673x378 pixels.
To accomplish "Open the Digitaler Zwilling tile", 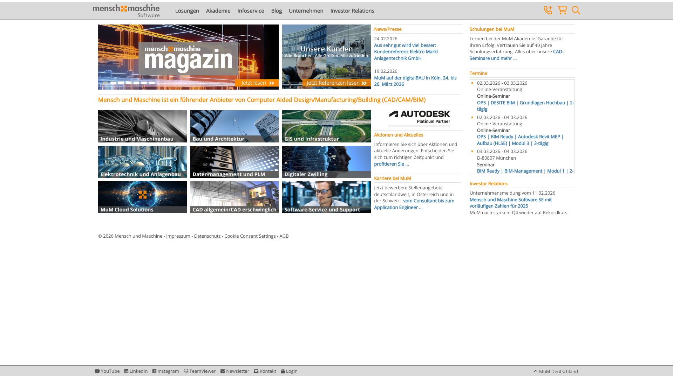I will (326, 162).
